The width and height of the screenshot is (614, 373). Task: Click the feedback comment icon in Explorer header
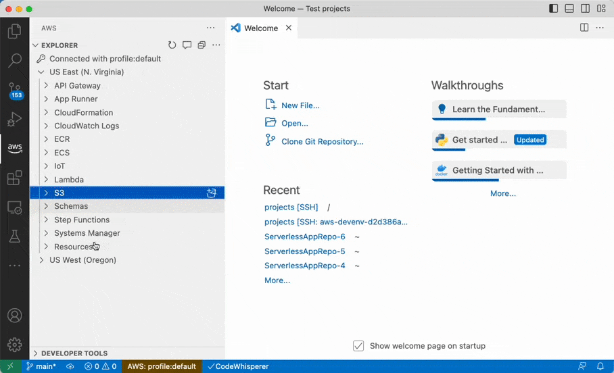coord(187,45)
